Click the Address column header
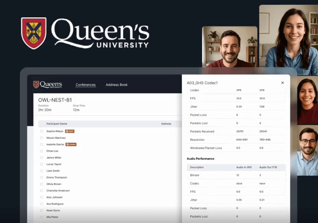Screen dimensions: 318x223 (x=166, y=124)
